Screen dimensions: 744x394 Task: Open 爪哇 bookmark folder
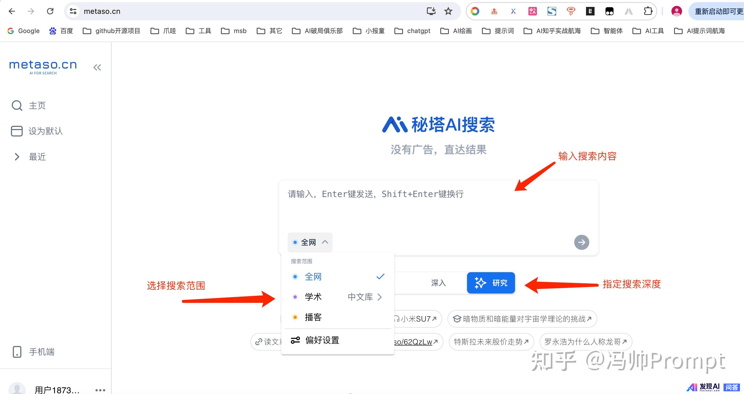(163, 31)
